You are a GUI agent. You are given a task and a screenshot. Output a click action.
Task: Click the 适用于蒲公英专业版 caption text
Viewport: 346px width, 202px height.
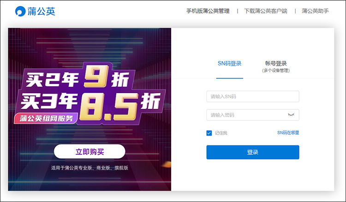pos(89,168)
